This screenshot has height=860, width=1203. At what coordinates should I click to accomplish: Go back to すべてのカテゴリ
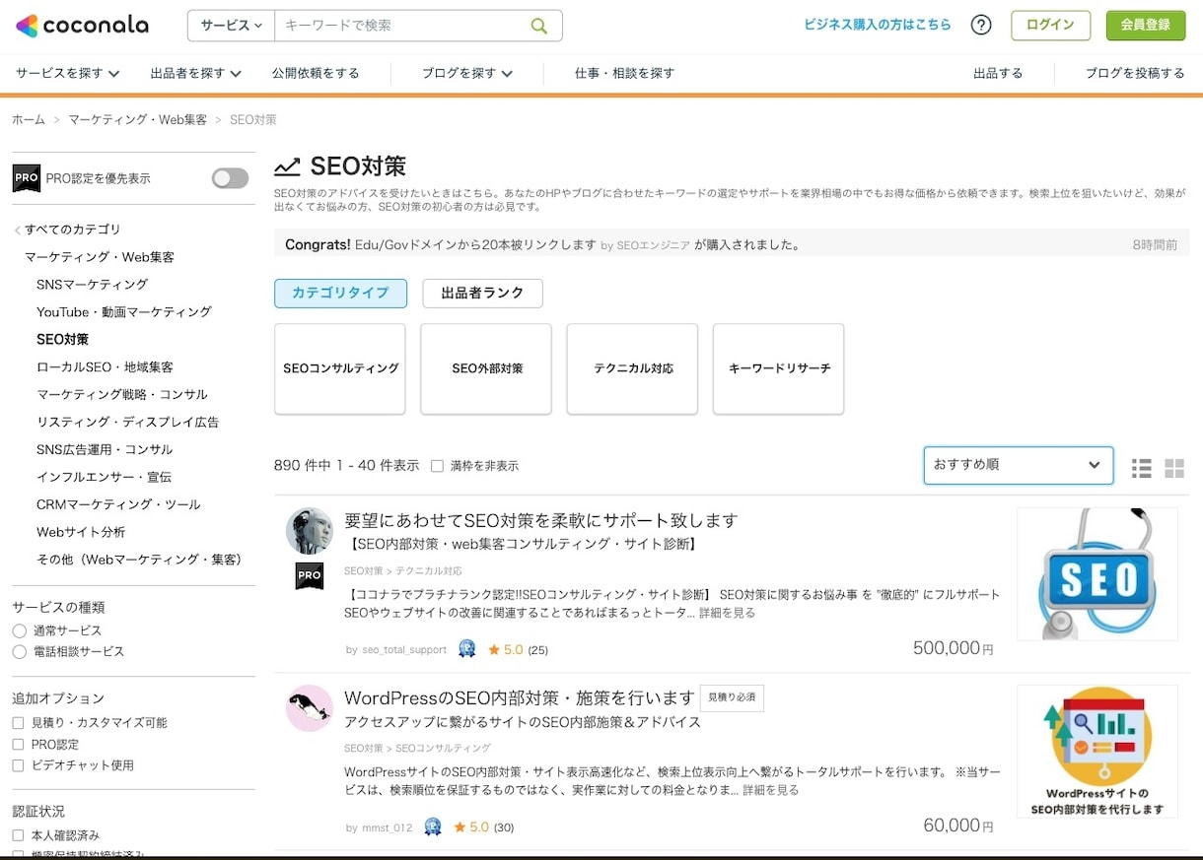pos(67,230)
